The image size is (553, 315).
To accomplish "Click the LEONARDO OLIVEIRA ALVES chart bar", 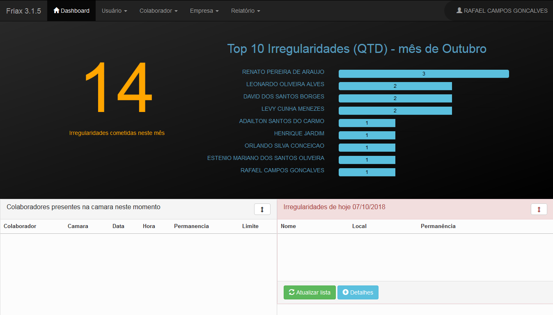I will pyautogui.click(x=395, y=86).
